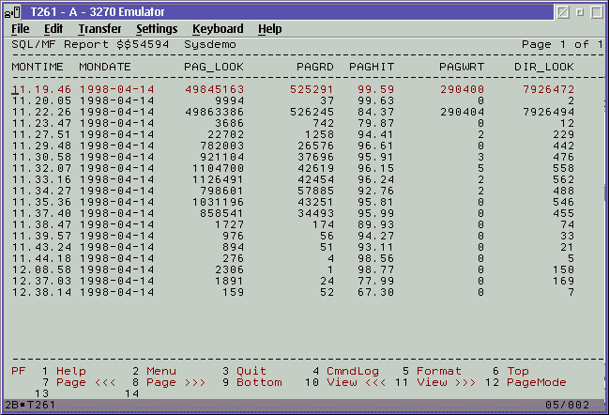The image size is (609, 415).
Task: Click PF5 Format function key label
Action: point(439,371)
